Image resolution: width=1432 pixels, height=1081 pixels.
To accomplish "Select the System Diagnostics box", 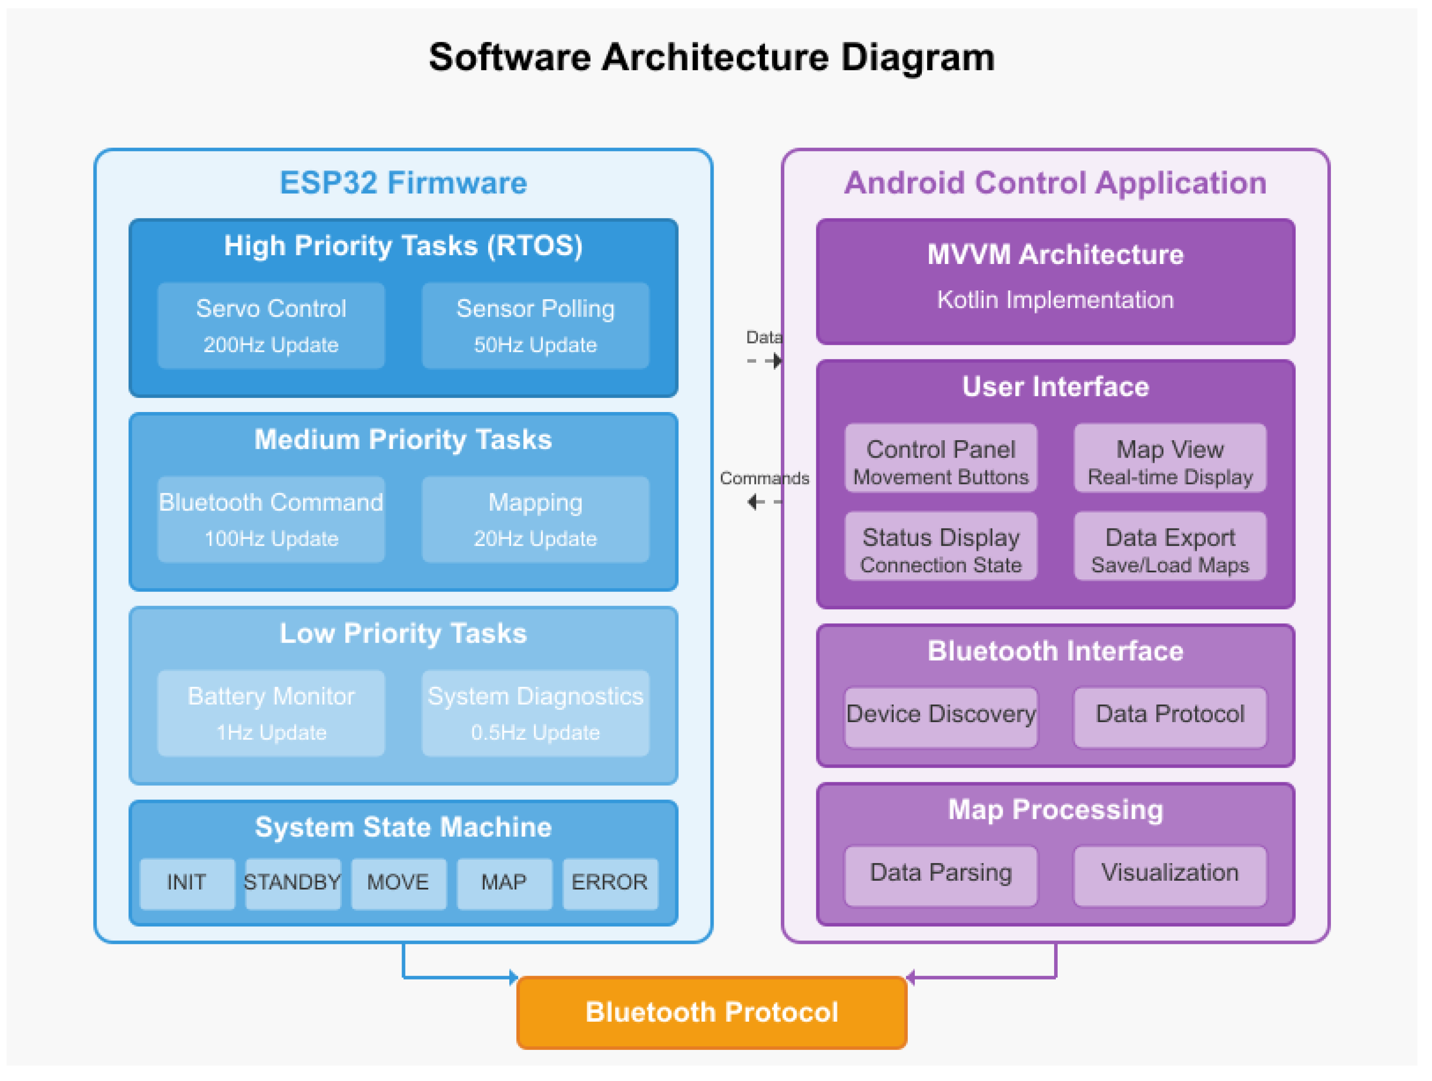I will pyautogui.click(x=535, y=713).
